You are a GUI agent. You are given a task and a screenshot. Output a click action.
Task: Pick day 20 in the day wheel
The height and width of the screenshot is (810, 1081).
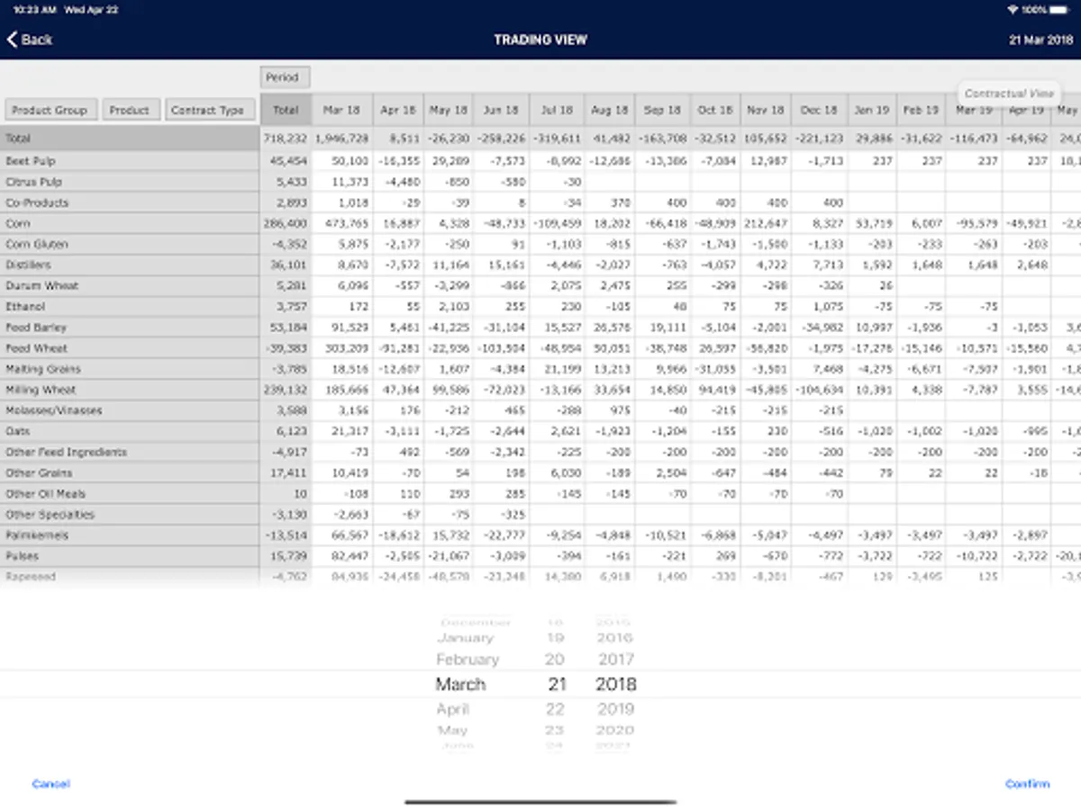(x=555, y=660)
